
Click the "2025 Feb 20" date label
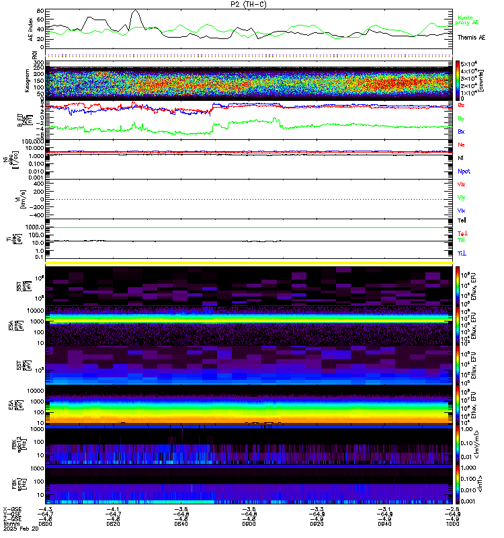[x=22, y=529]
